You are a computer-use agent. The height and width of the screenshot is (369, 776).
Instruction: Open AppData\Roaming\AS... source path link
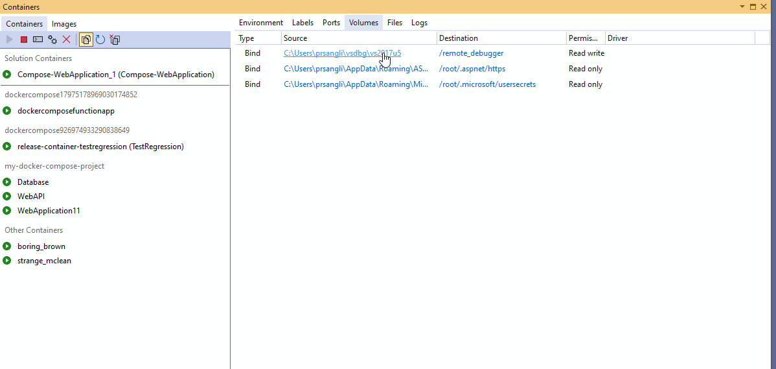356,69
